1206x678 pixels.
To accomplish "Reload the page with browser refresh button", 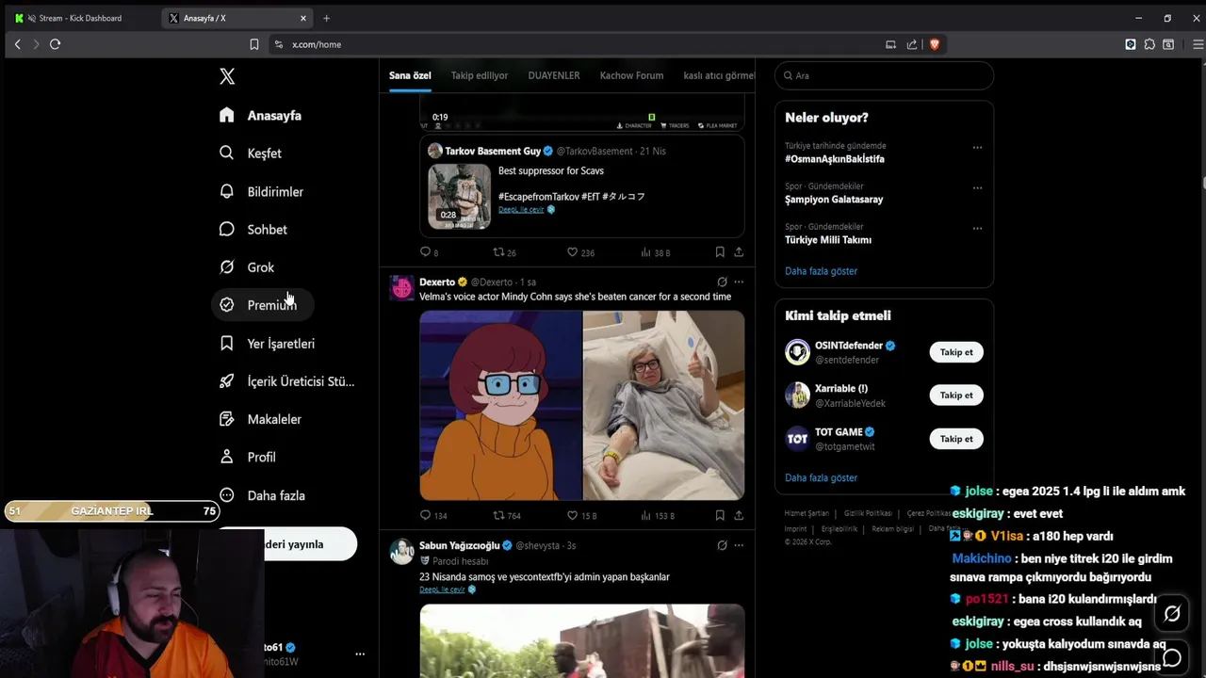I will click(x=55, y=44).
